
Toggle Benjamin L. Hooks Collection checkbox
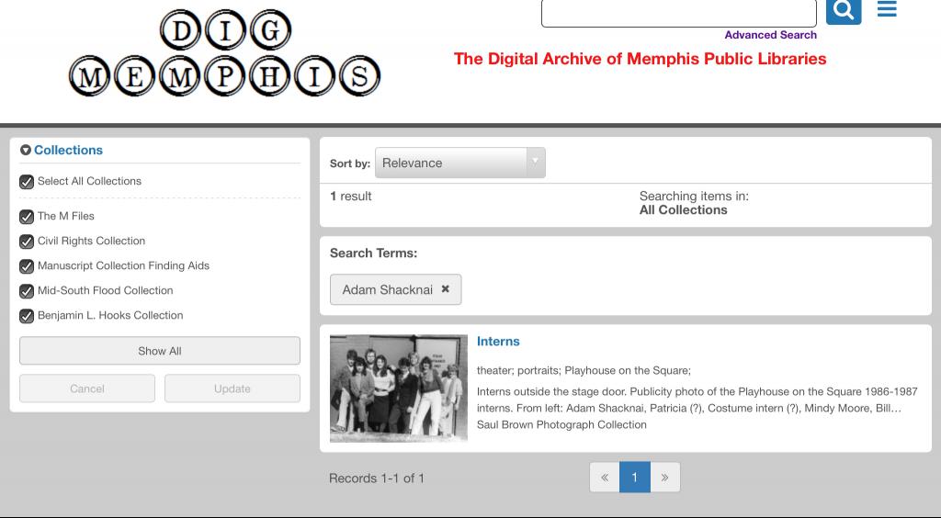pos(27,316)
